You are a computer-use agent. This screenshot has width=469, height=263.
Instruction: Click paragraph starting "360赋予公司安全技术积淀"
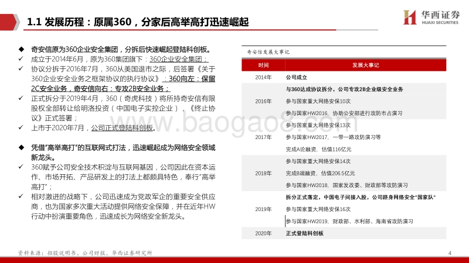pyautogui.click(x=123, y=177)
